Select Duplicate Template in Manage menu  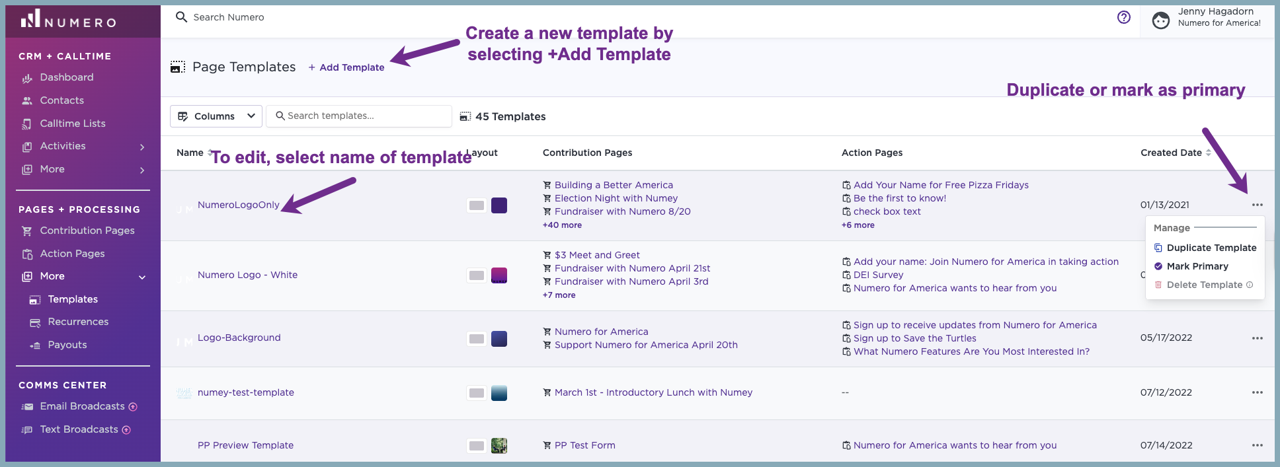[1205, 248]
